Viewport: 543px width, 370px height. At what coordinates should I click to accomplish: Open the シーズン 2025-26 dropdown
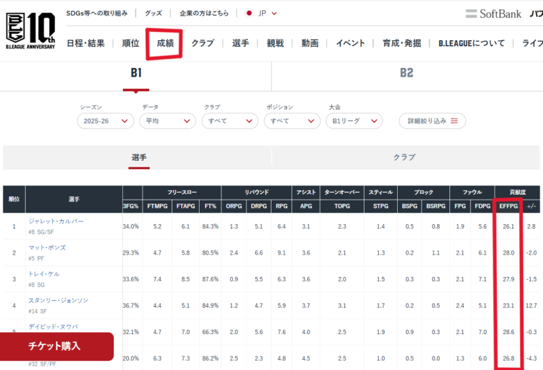tap(105, 121)
